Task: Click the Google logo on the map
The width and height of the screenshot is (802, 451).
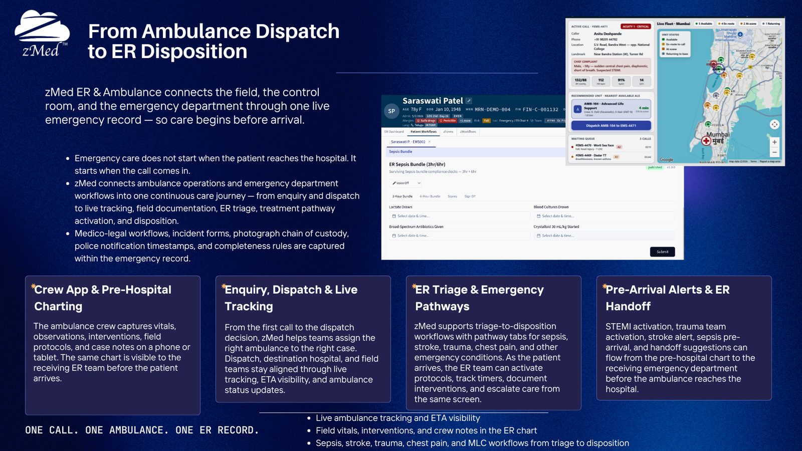Action: [667, 159]
